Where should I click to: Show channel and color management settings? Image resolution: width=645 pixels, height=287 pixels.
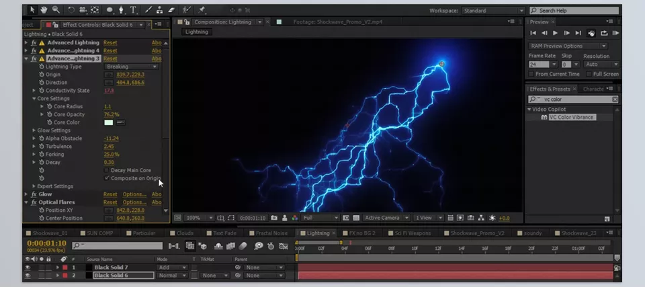tap(294, 218)
